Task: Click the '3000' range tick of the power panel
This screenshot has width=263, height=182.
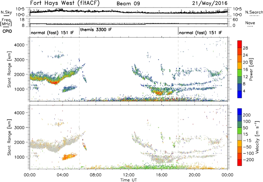Action: point(19,60)
